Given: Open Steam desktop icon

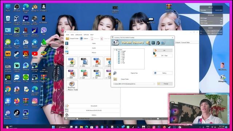Looking at the screenshot, I should click(x=17, y=55).
